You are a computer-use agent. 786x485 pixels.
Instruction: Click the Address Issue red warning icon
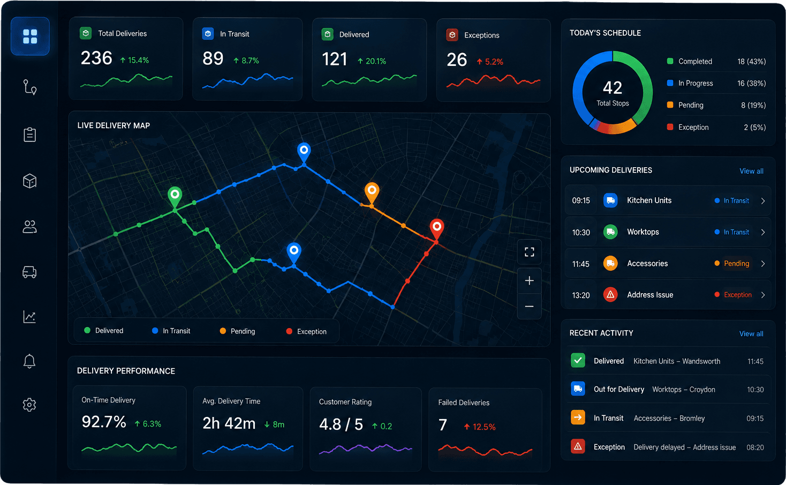(610, 295)
